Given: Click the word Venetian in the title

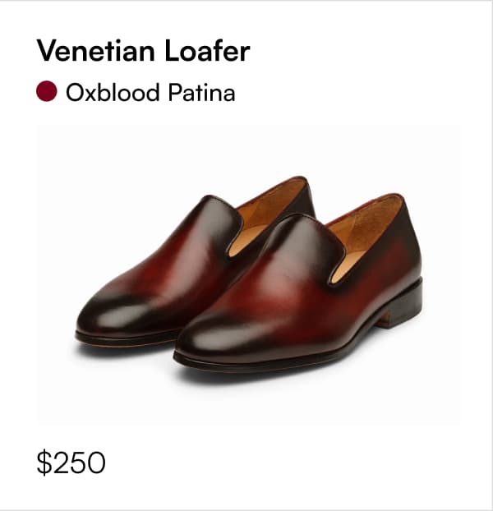Looking at the screenshot, I should coord(96,50).
